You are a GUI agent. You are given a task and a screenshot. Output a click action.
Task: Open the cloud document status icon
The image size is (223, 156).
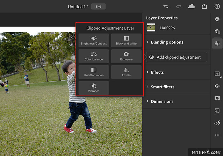(191, 6)
